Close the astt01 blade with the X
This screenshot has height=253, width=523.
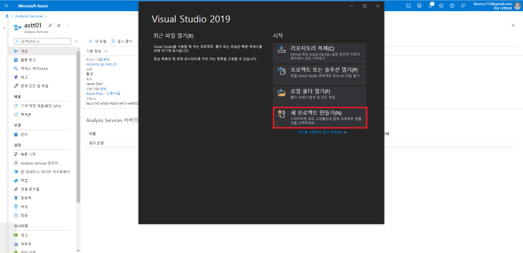(513, 25)
